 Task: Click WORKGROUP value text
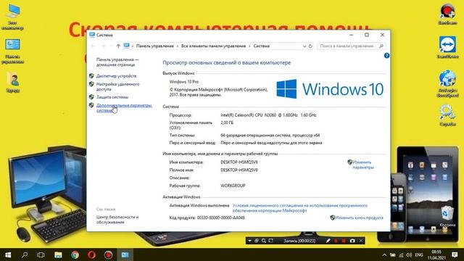coord(233,186)
